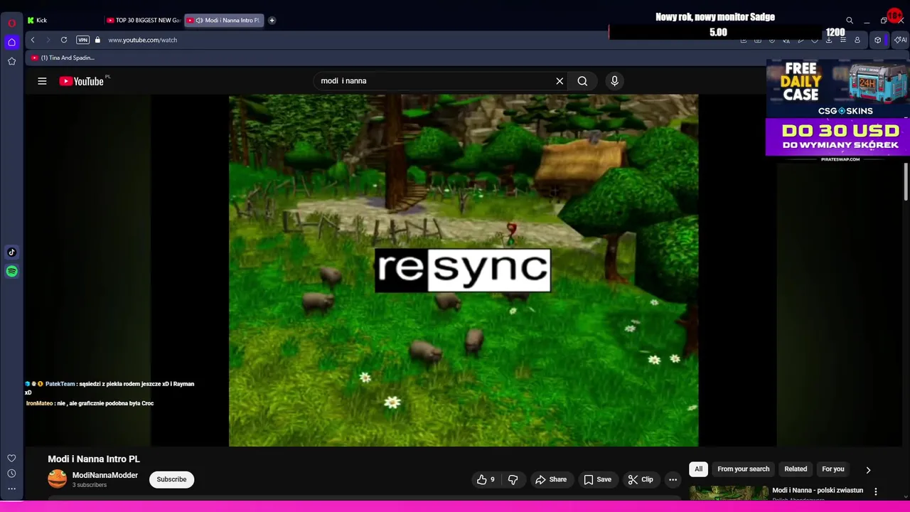Select the All filter chip
Viewport: 910px width, 512px height.
tap(698, 469)
